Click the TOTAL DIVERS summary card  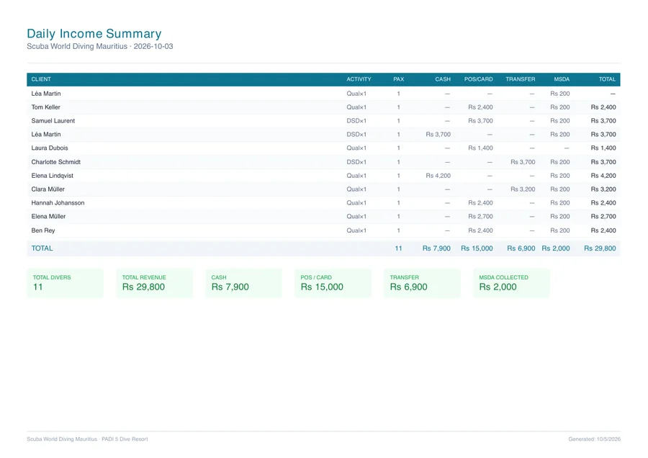66,283
